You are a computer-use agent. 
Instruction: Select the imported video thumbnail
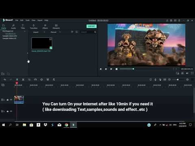point(42,43)
